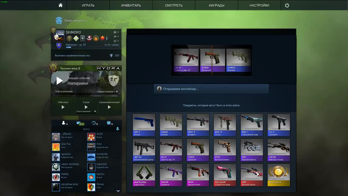Viewport: 348px width, 196px height.
Task: Click the Lieutenant rank badge icon
Action: click(59, 45)
